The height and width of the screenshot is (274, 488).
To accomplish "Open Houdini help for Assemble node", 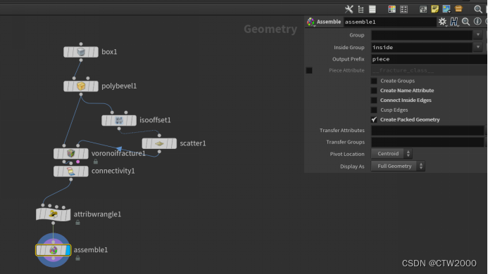I will point(454,22).
